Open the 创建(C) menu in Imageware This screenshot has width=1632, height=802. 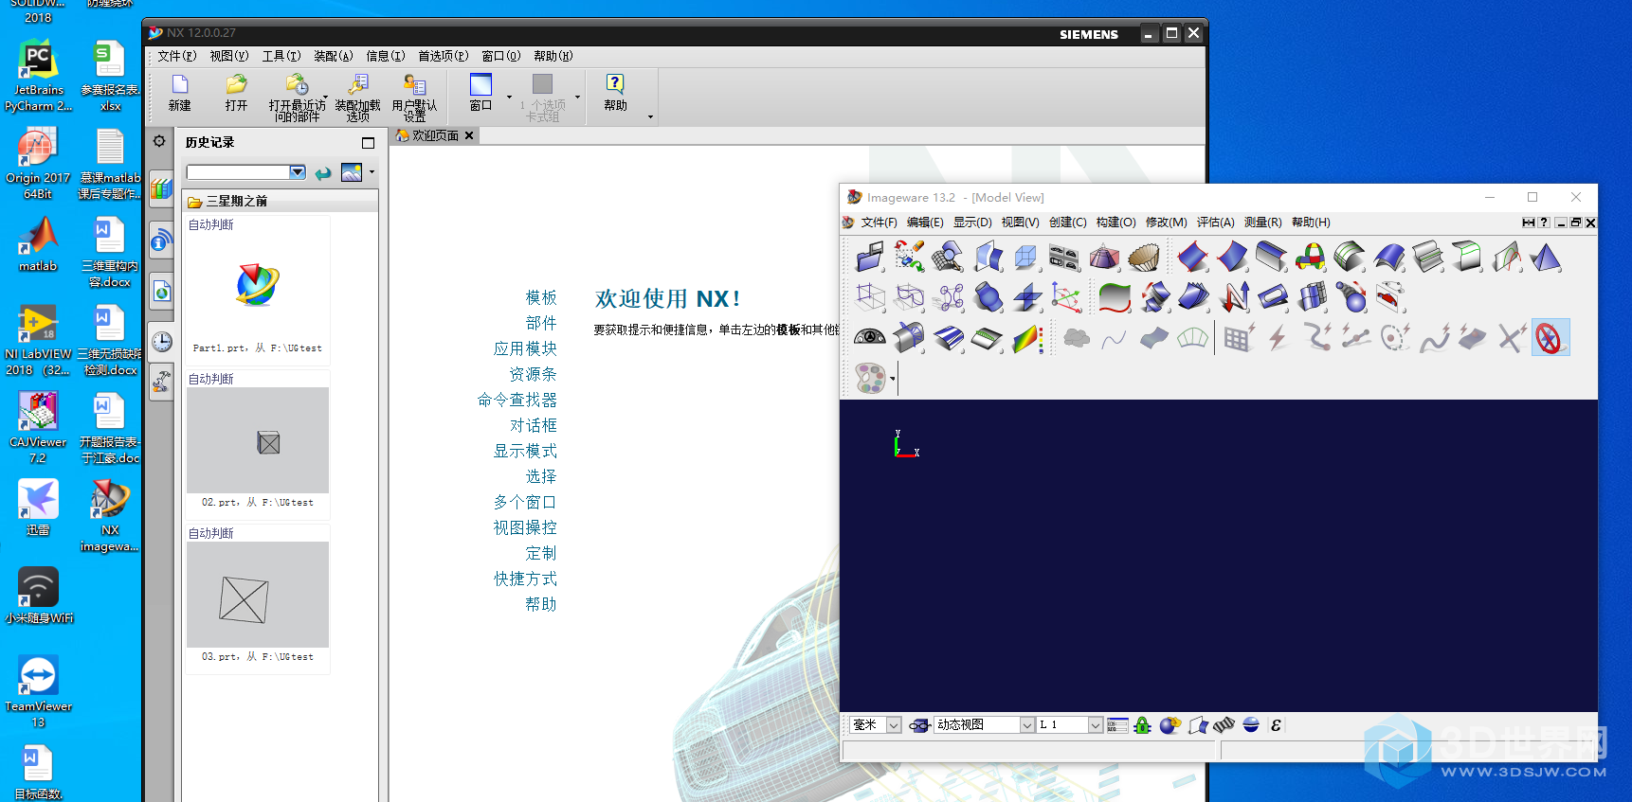(x=1067, y=223)
